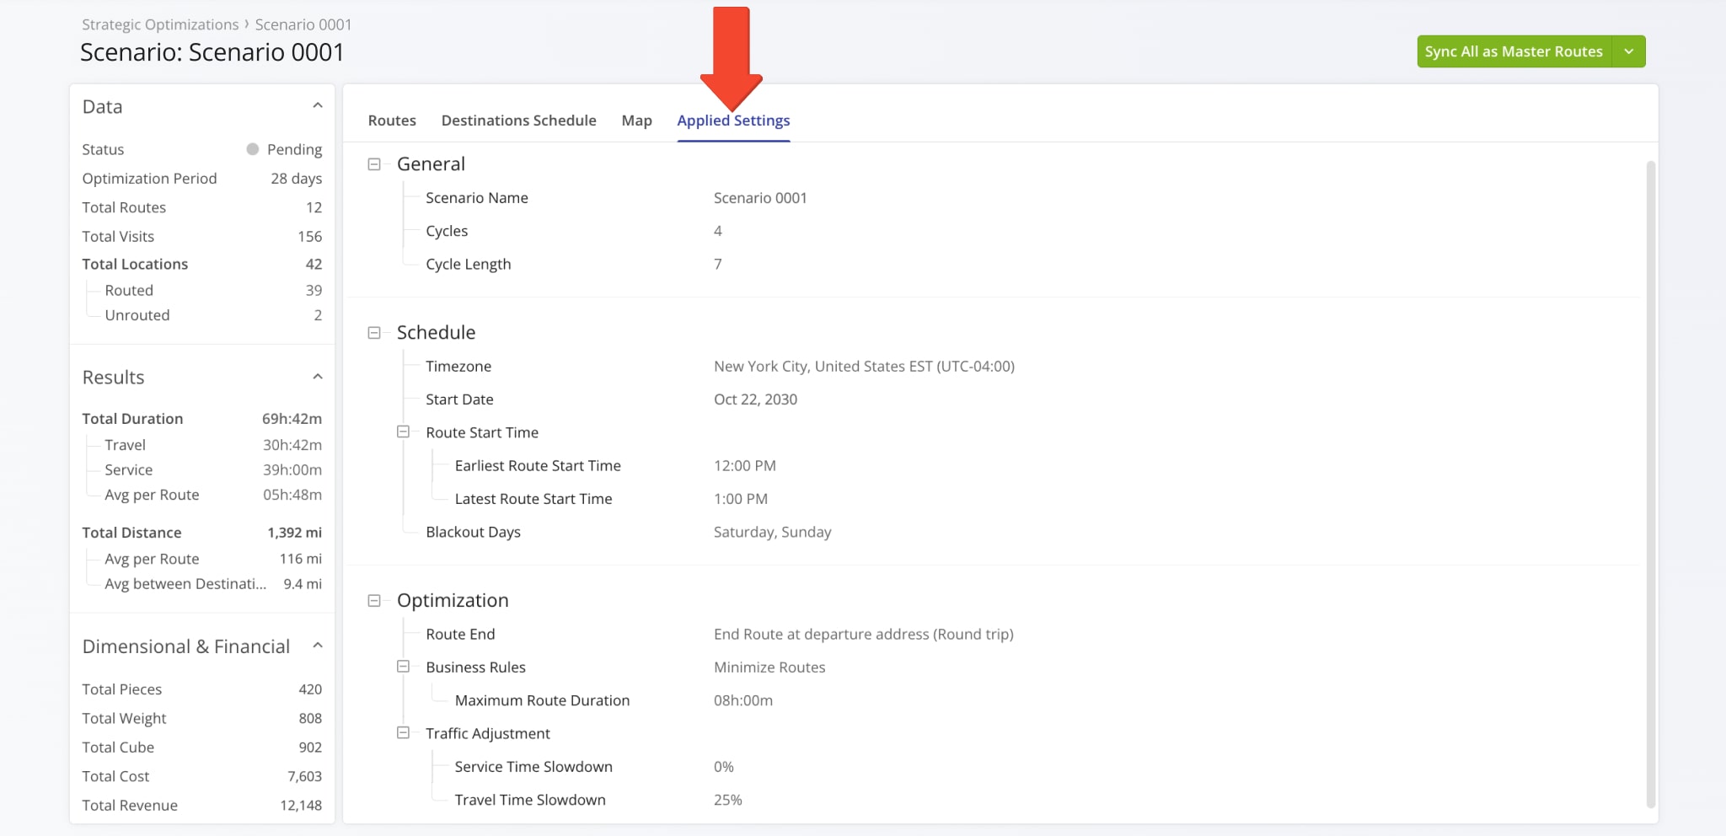Switch to the Map tab
Image resolution: width=1726 pixels, height=836 pixels.
coord(636,121)
